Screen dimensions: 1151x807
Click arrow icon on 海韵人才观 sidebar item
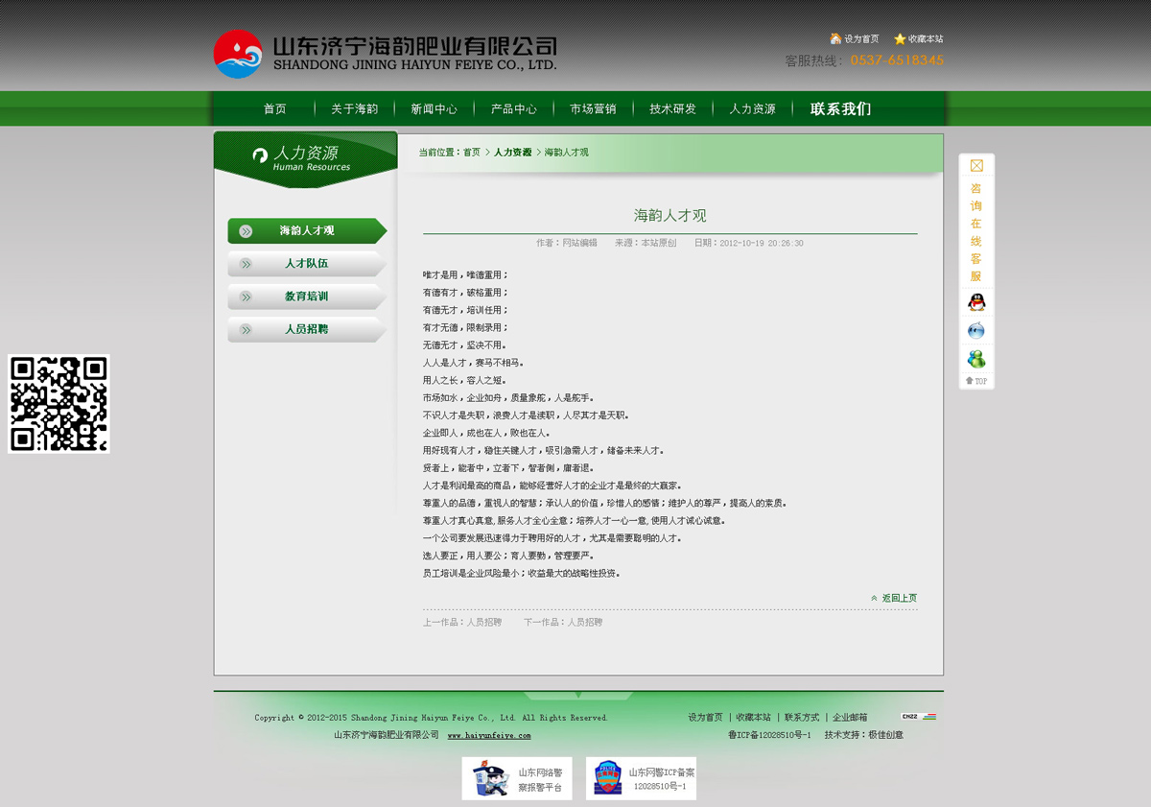click(x=246, y=231)
